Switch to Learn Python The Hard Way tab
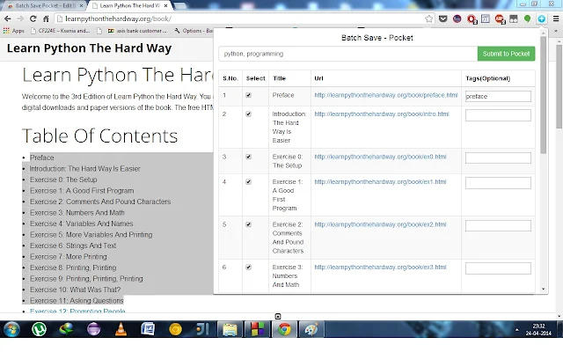Viewport: 563px width, 352px height. pos(130,6)
